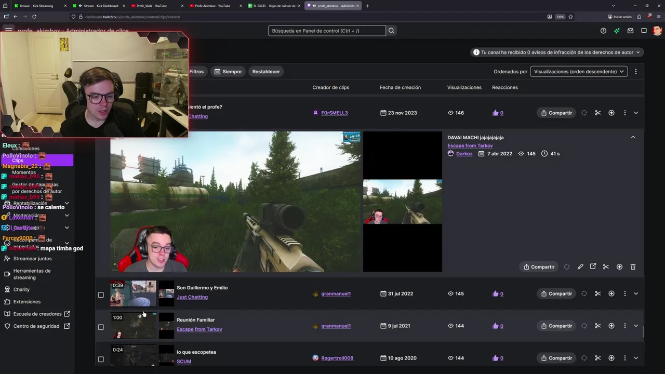Click the trash delete icon in expanded clip
This screenshot has width=665, height=374.
(x=633, y=266)
